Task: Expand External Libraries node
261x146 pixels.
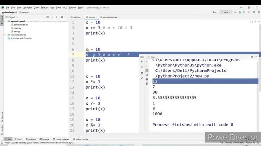Action: click(x=5, y=35)
